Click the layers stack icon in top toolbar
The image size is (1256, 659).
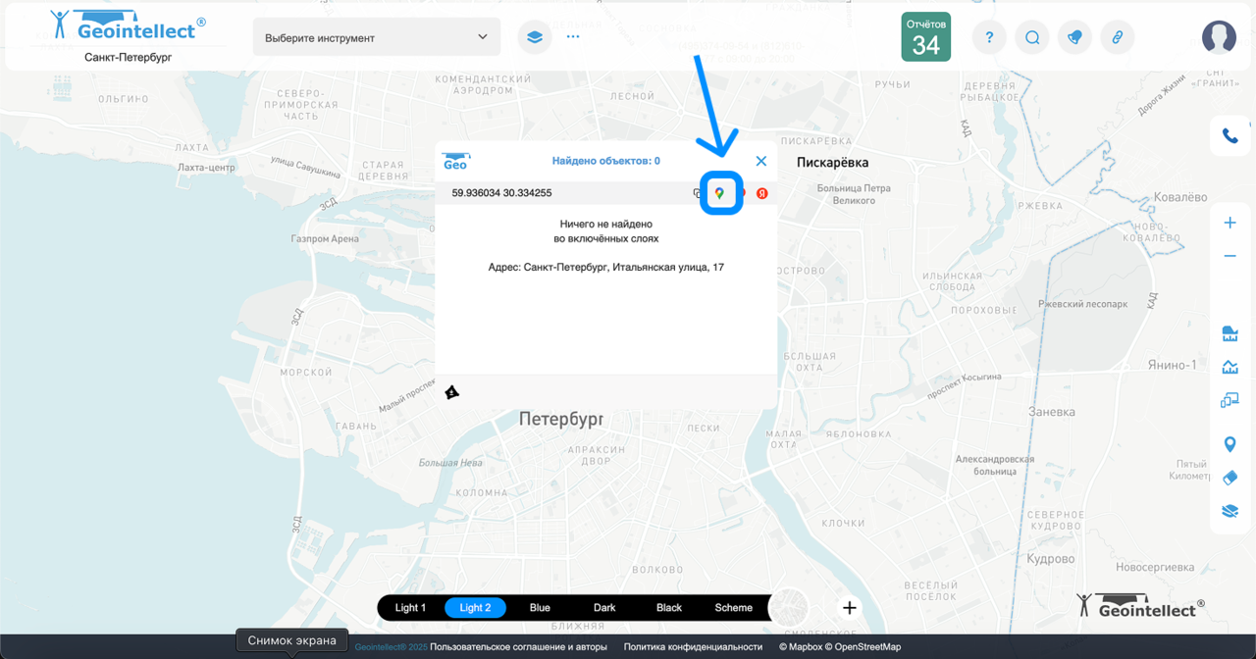point(535,37)
